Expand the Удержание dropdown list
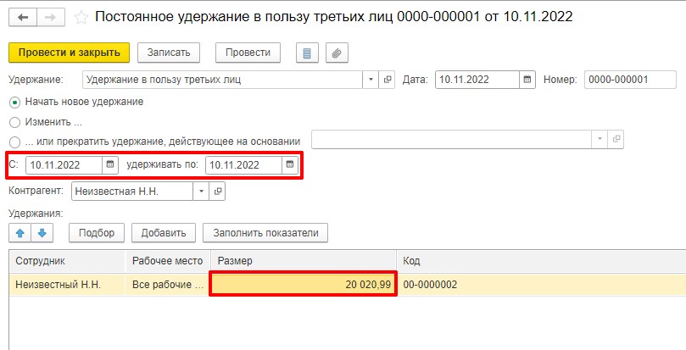This screenshot has width=686, height=350. (371, 80)
